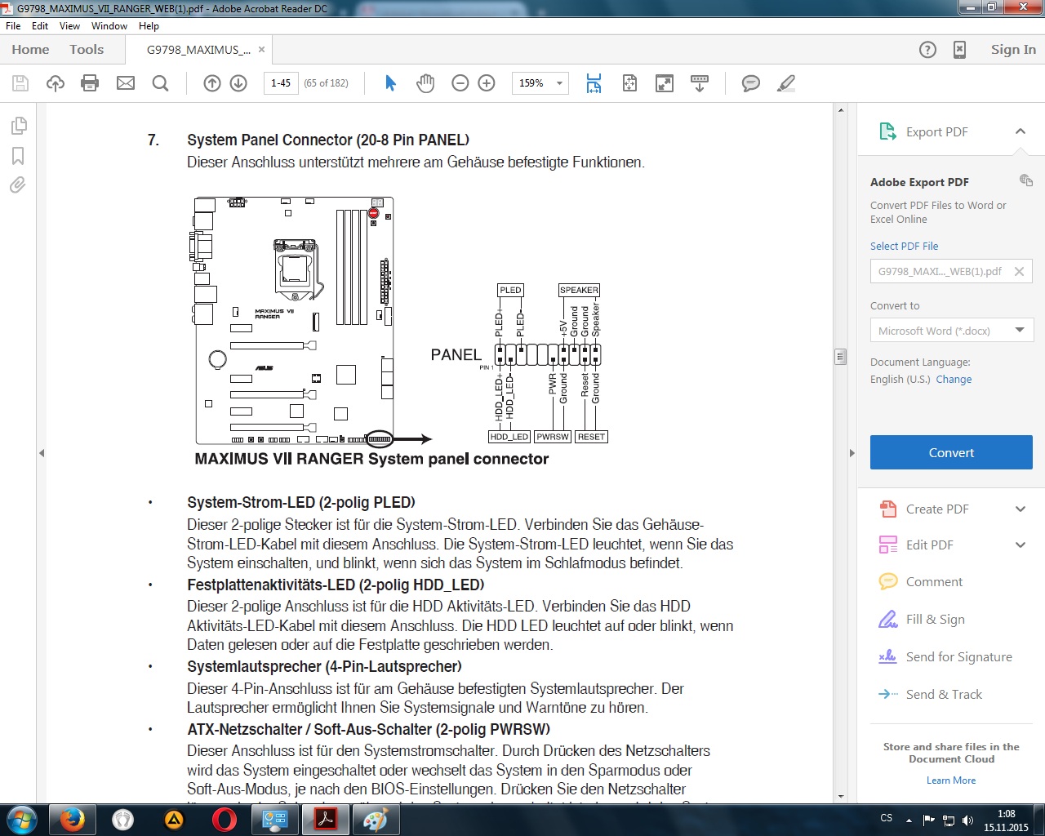Close the G9798_MAXIMUS document tab
Image resolution: width=1045 pixels, height=836 pixels.
(261, 50)
